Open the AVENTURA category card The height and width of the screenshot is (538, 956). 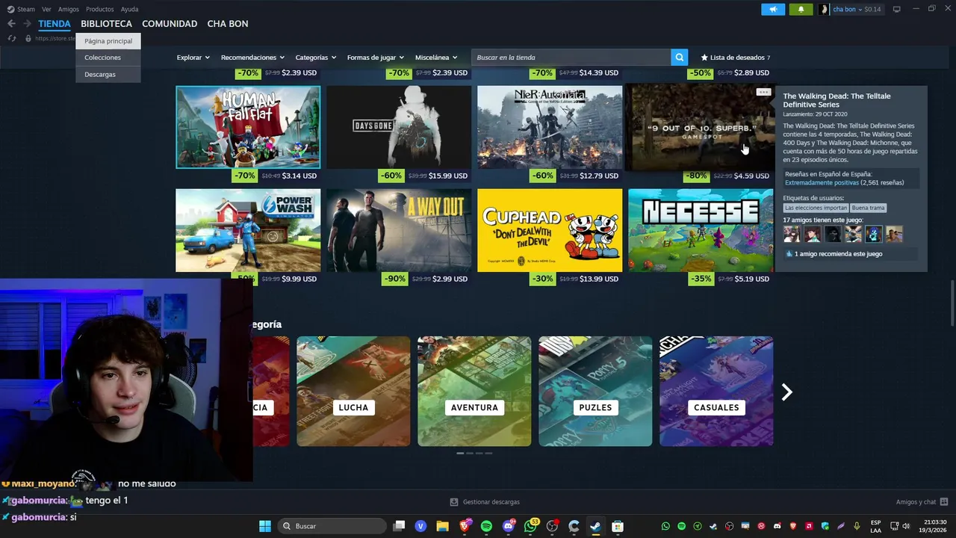tap(474, 392)
